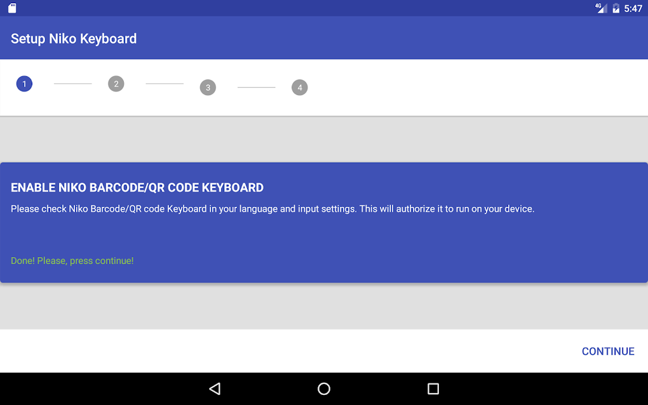Tap the clock showing 5:47
The image size is (648, 405).
coord(633,8)
